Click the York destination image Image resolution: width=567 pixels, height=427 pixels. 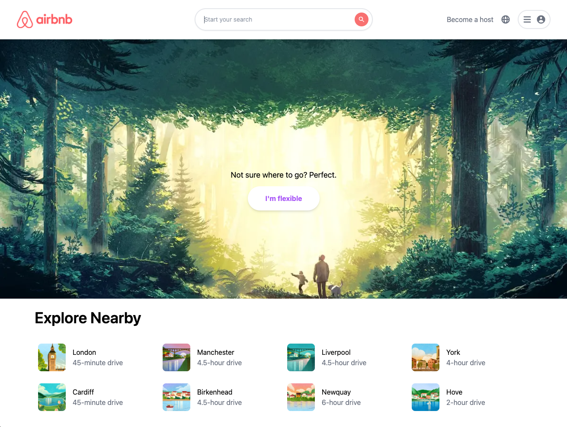coord(426,357)
